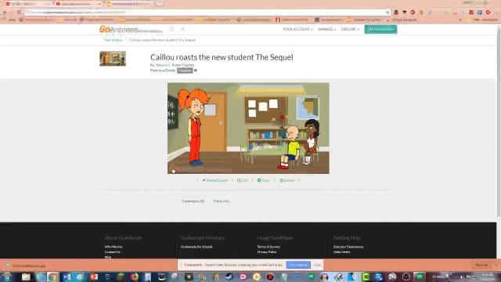Click the Your Videos breadcrumb link
Image resolution: width=501 pixels, height=282 pixels.
pyautogui.click(x=113, y=40)
